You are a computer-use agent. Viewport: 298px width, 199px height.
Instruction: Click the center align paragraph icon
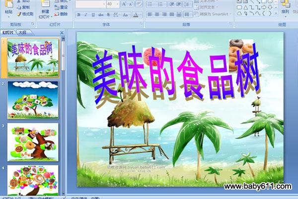coord(157,14)
